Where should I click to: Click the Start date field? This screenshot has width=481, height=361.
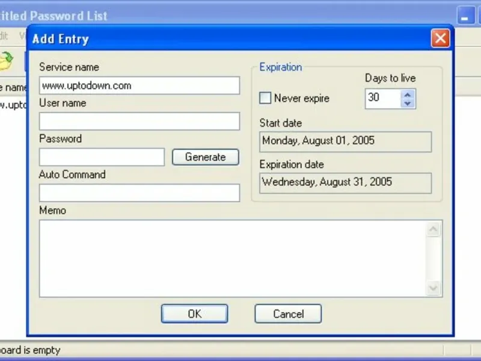point(345,141)
